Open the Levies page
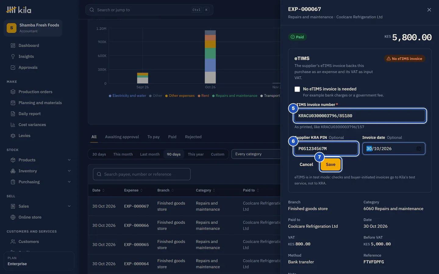439x274 pixels. (24, 135)
